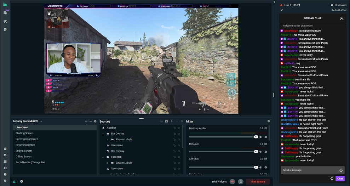Lock the Facecam folder

click(x=174, y=157)
